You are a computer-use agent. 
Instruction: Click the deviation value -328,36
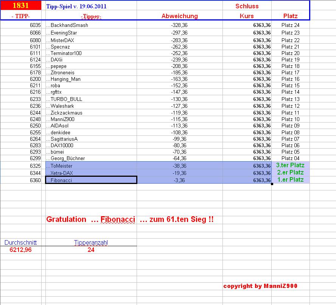pos(179,25)
